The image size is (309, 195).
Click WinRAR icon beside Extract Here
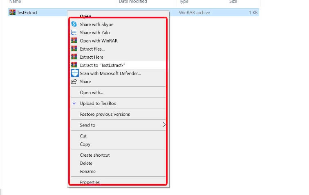(74, 57)
